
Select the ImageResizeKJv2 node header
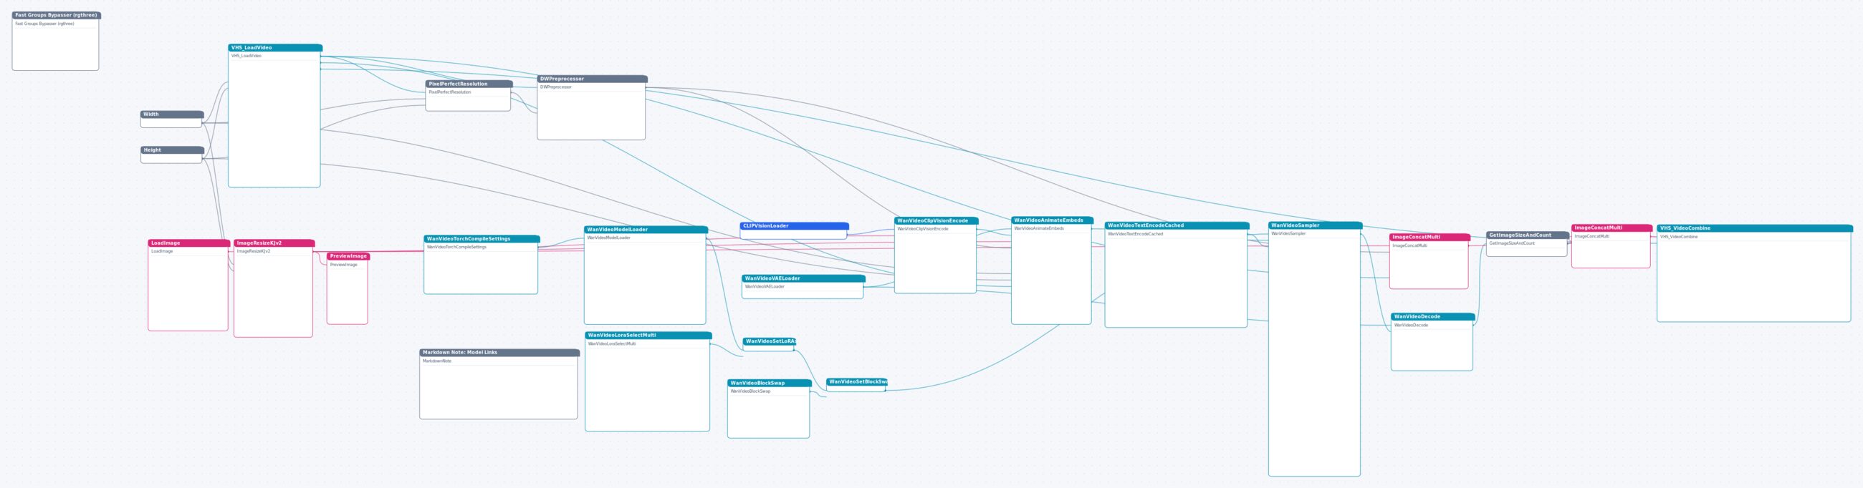coord(274,243)
